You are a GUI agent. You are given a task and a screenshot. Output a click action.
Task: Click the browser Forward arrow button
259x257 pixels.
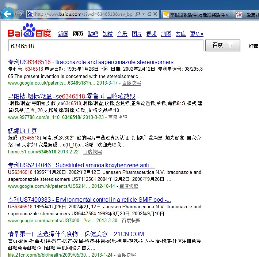20,14
